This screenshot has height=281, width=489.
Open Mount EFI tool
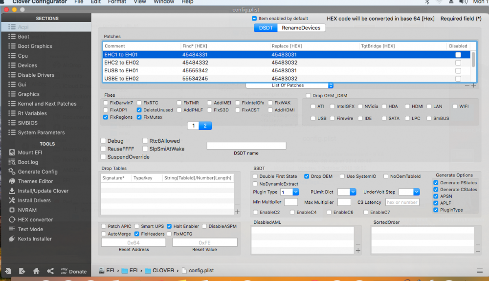30,152
